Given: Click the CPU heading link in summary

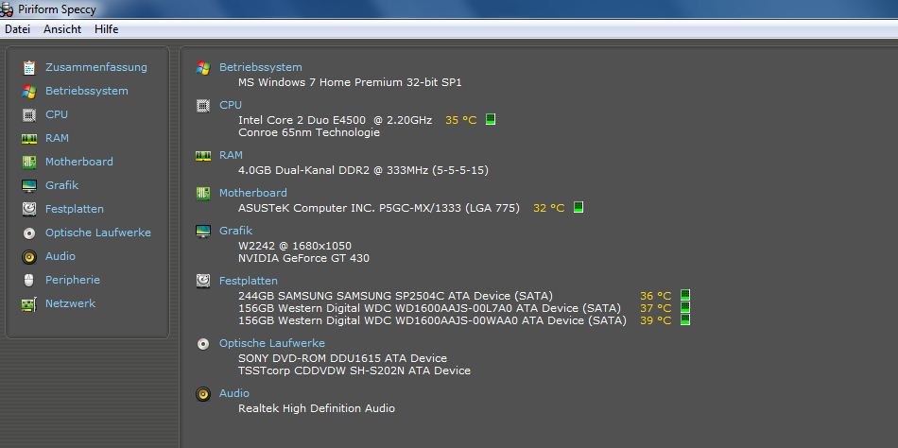Looking at the screenshot, I should [x=231, y=106].
